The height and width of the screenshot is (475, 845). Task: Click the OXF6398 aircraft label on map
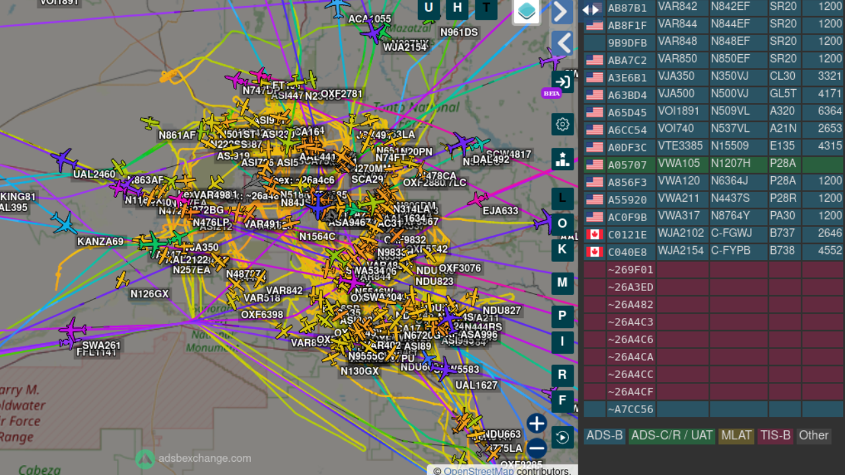pos(262,315)
